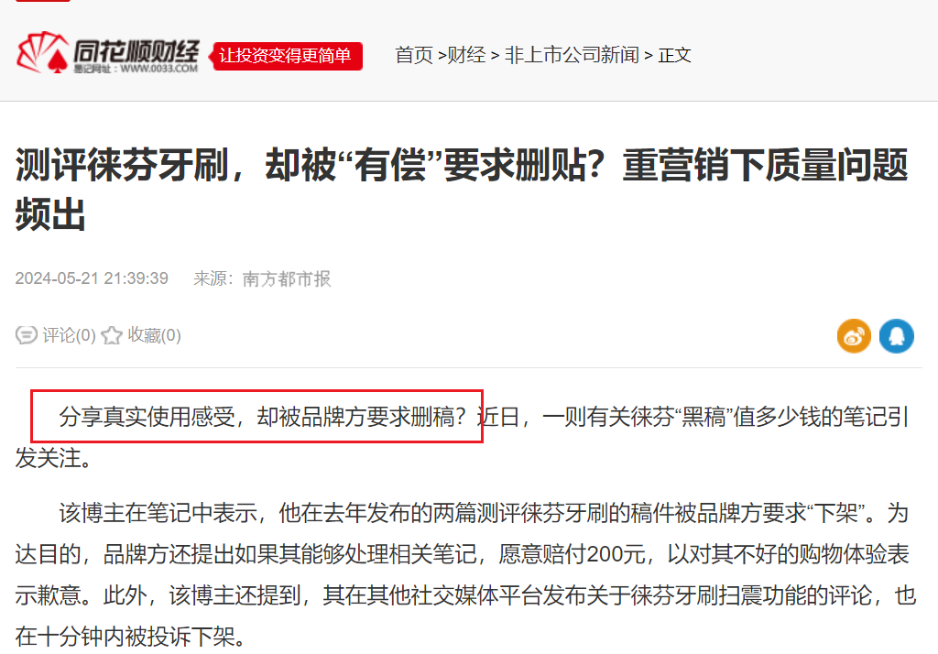
Task: Share article via Weibo icon
Action: tap(854, 335)
